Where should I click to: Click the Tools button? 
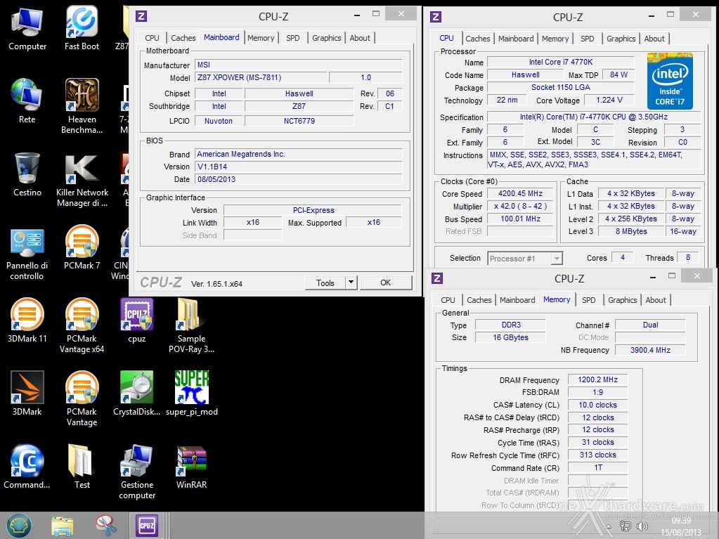(325, 283)
